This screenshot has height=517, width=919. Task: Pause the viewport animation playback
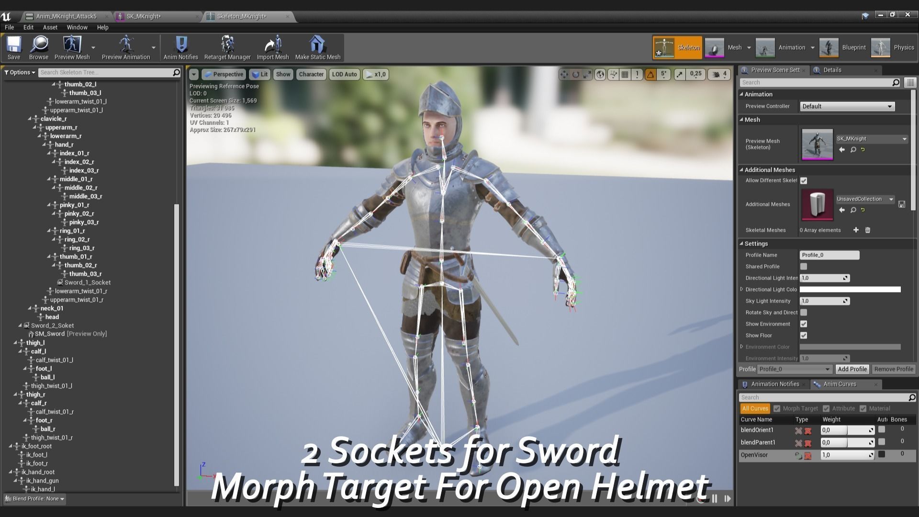coord(715,498)
